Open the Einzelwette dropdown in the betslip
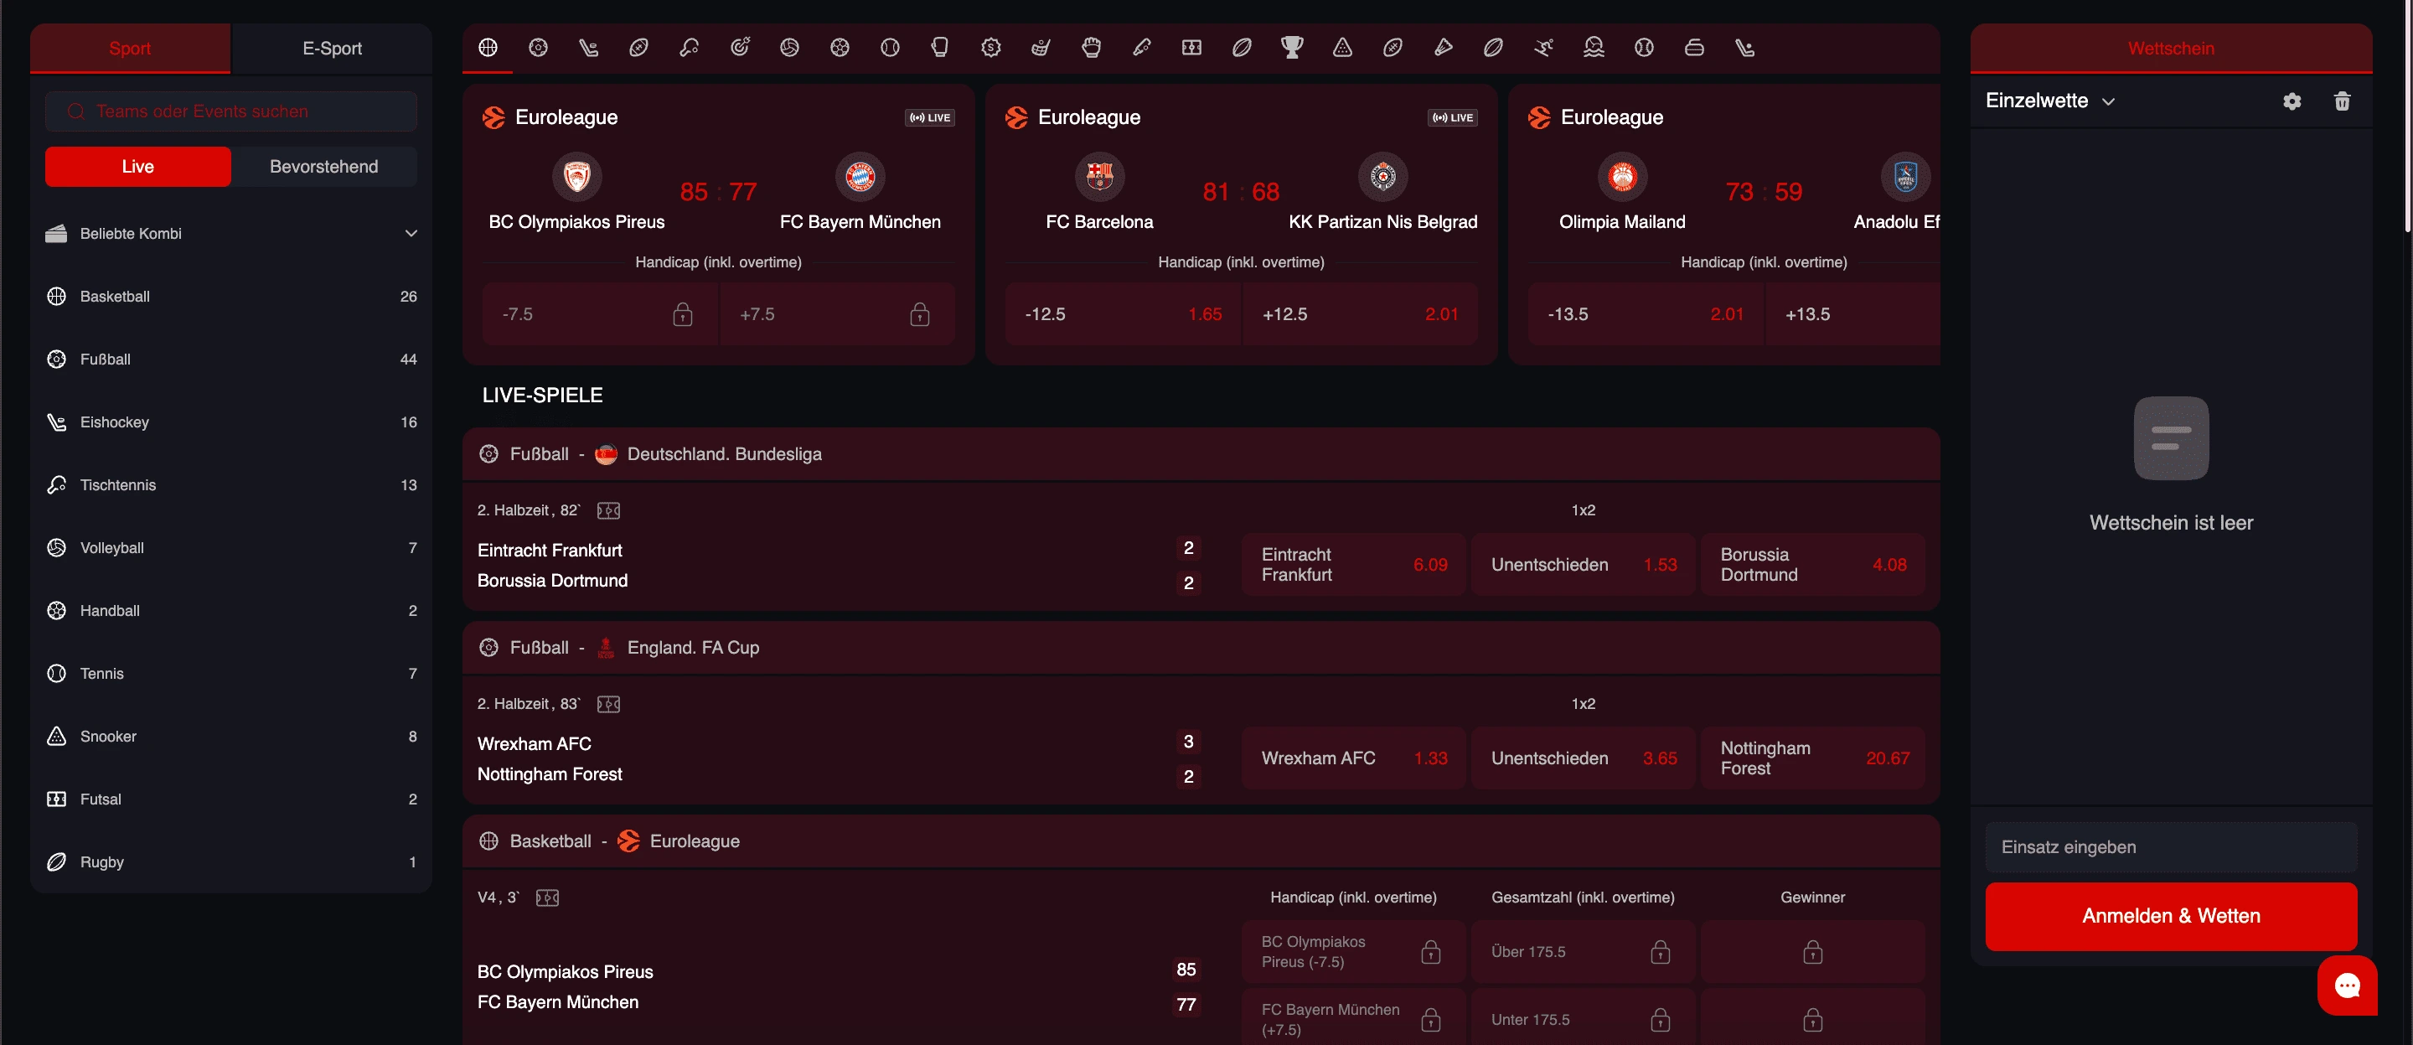Screen dimensions: 2413x1045 2051,101
